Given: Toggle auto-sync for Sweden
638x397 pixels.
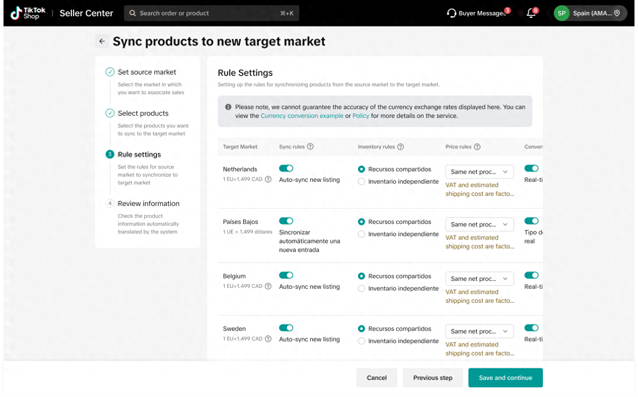Looking at the screenshot, I should [x=286, y=328].
